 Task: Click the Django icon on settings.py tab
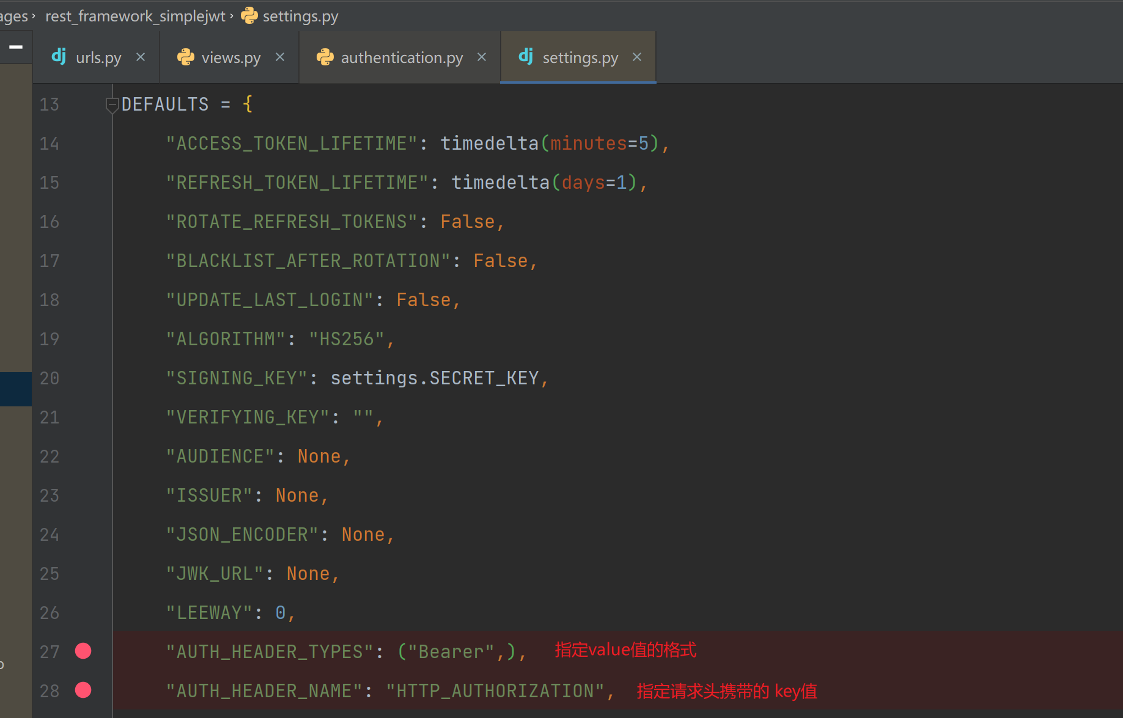pyautogui.click(x=526, y=56)
